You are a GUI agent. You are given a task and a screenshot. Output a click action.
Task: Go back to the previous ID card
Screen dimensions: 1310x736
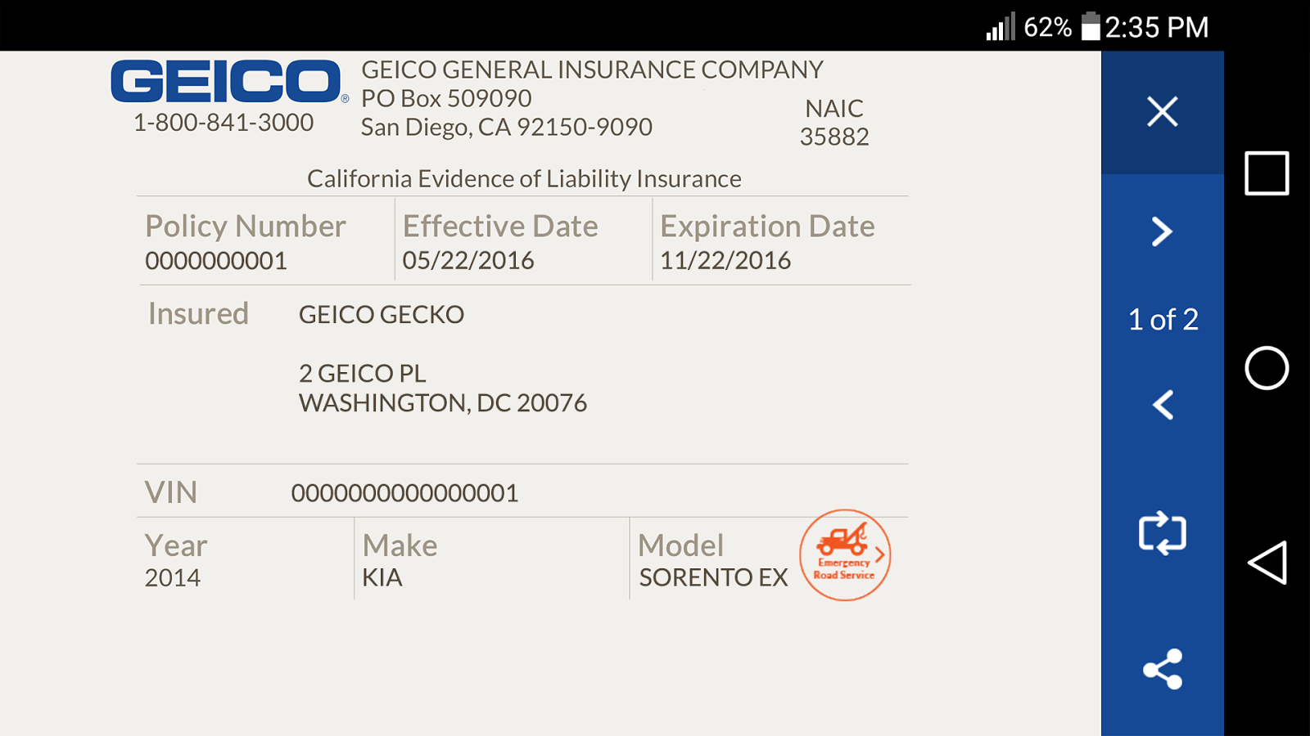(1163, 405)
